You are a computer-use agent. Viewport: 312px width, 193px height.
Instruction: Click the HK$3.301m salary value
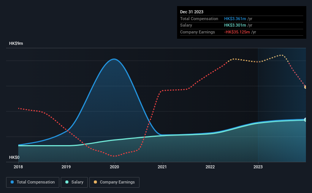(235, 25)
